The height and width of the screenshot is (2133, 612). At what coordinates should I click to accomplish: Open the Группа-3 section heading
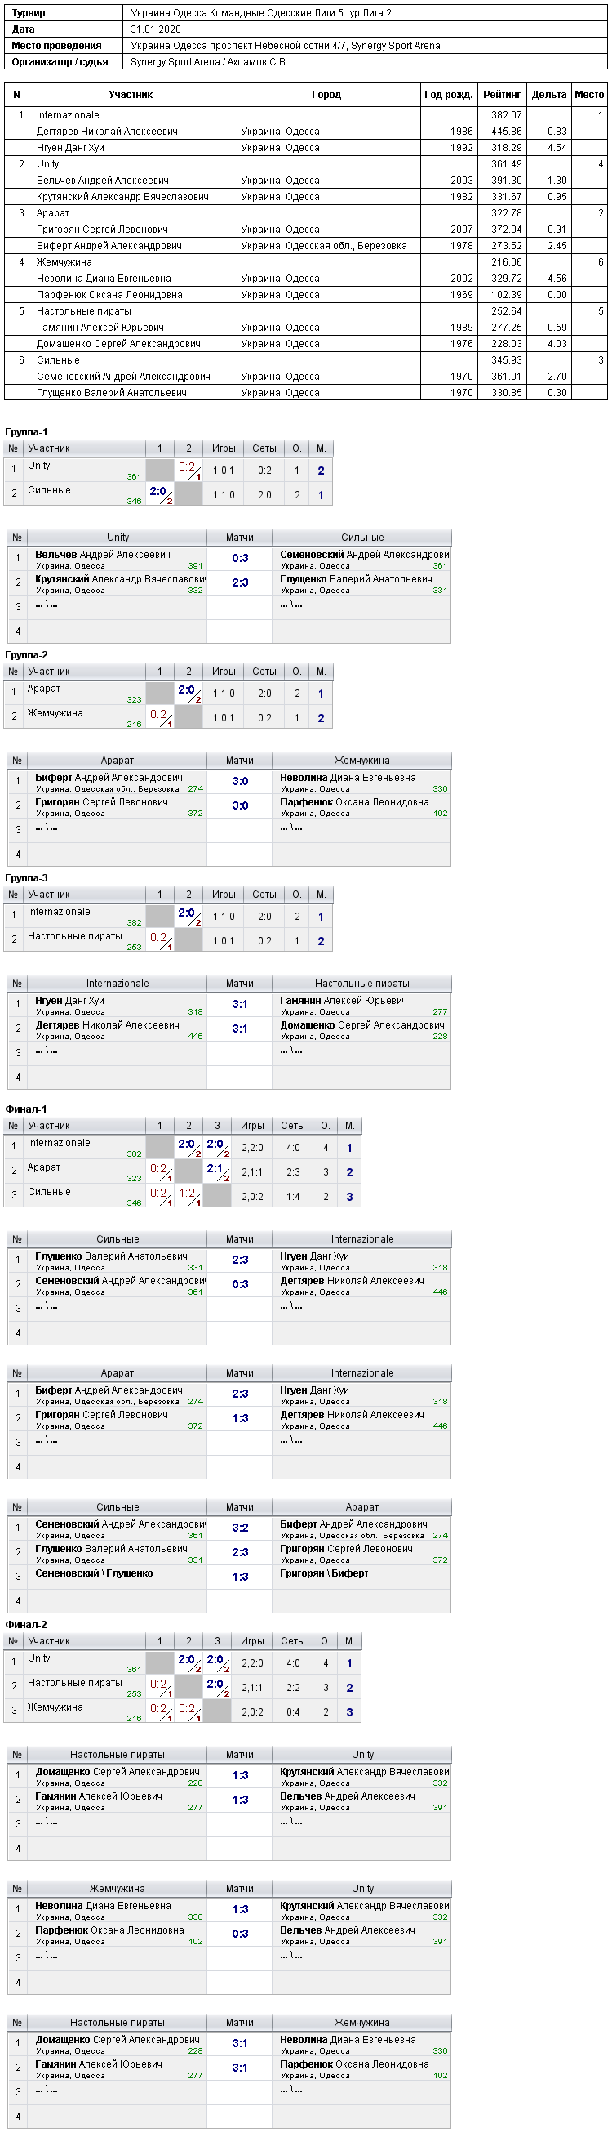pos(26,877)
